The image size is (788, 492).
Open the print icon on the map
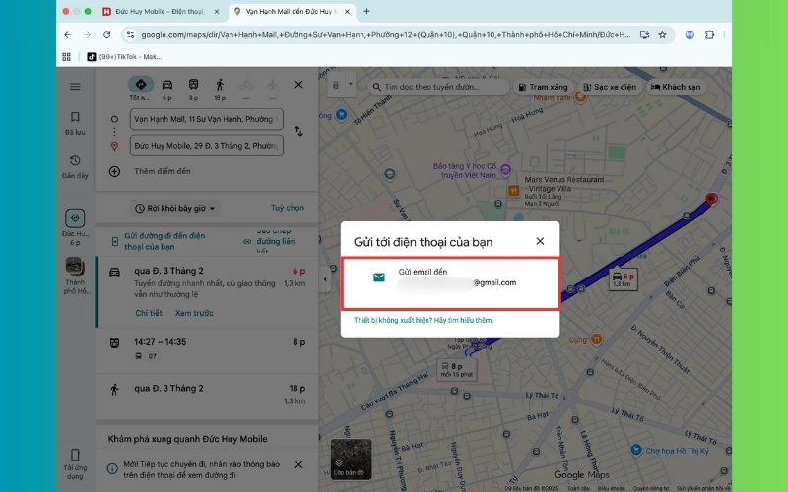tap(336, 85)
